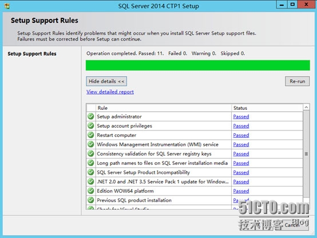Screen dimensions: 317x238
Task: Open the View detailed report link
Action: coord(110,92)
